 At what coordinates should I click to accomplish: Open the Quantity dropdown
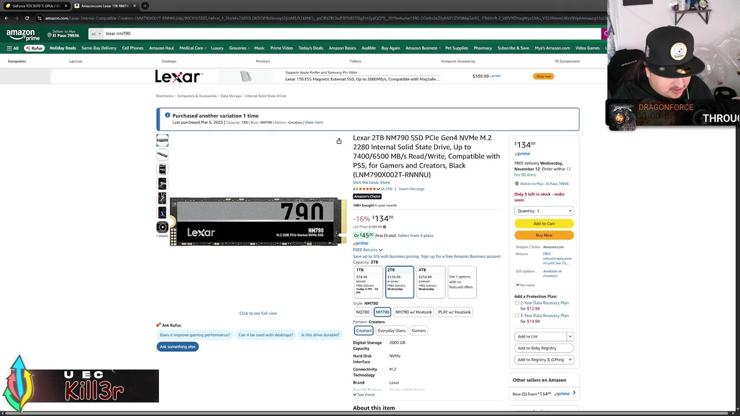pos(544,211)
